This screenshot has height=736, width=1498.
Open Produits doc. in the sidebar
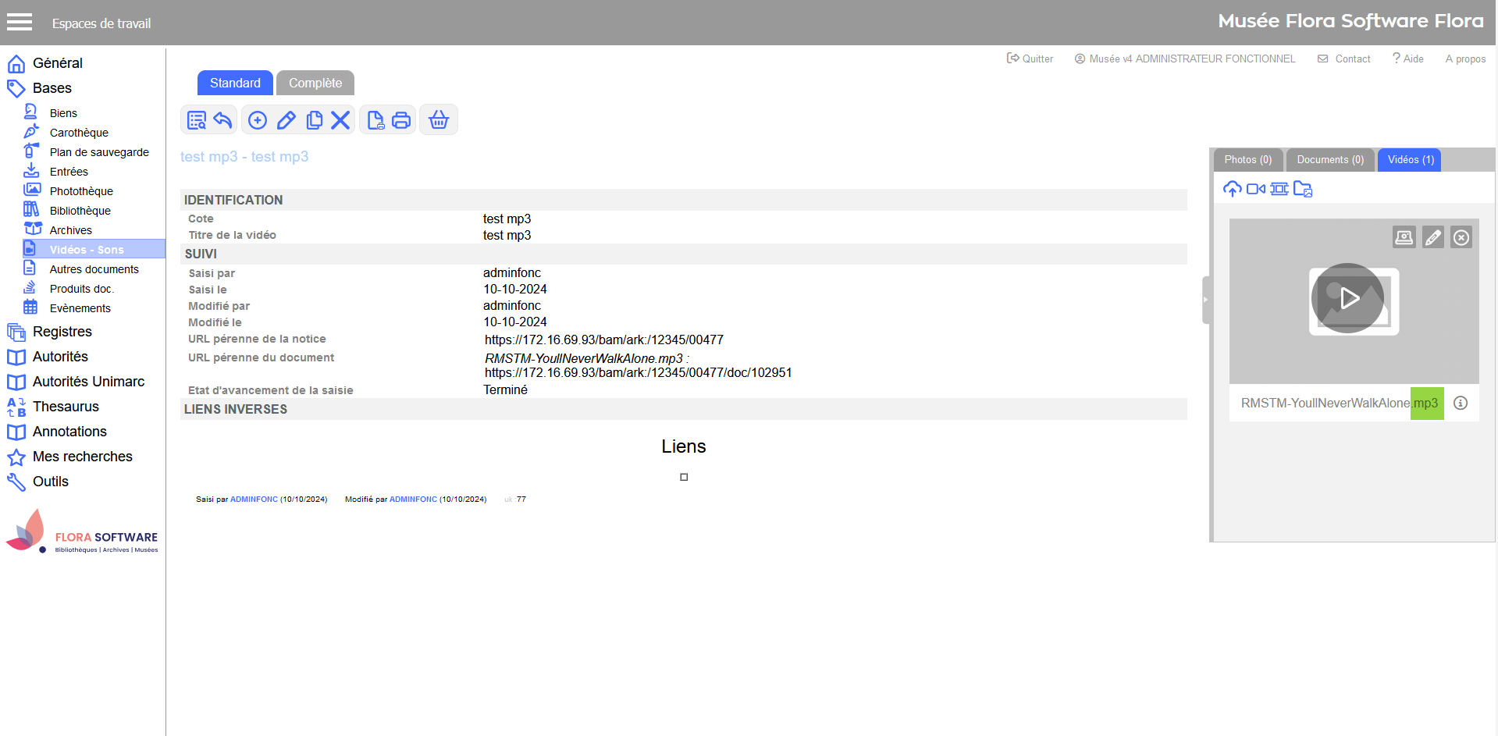click(81, 289)
